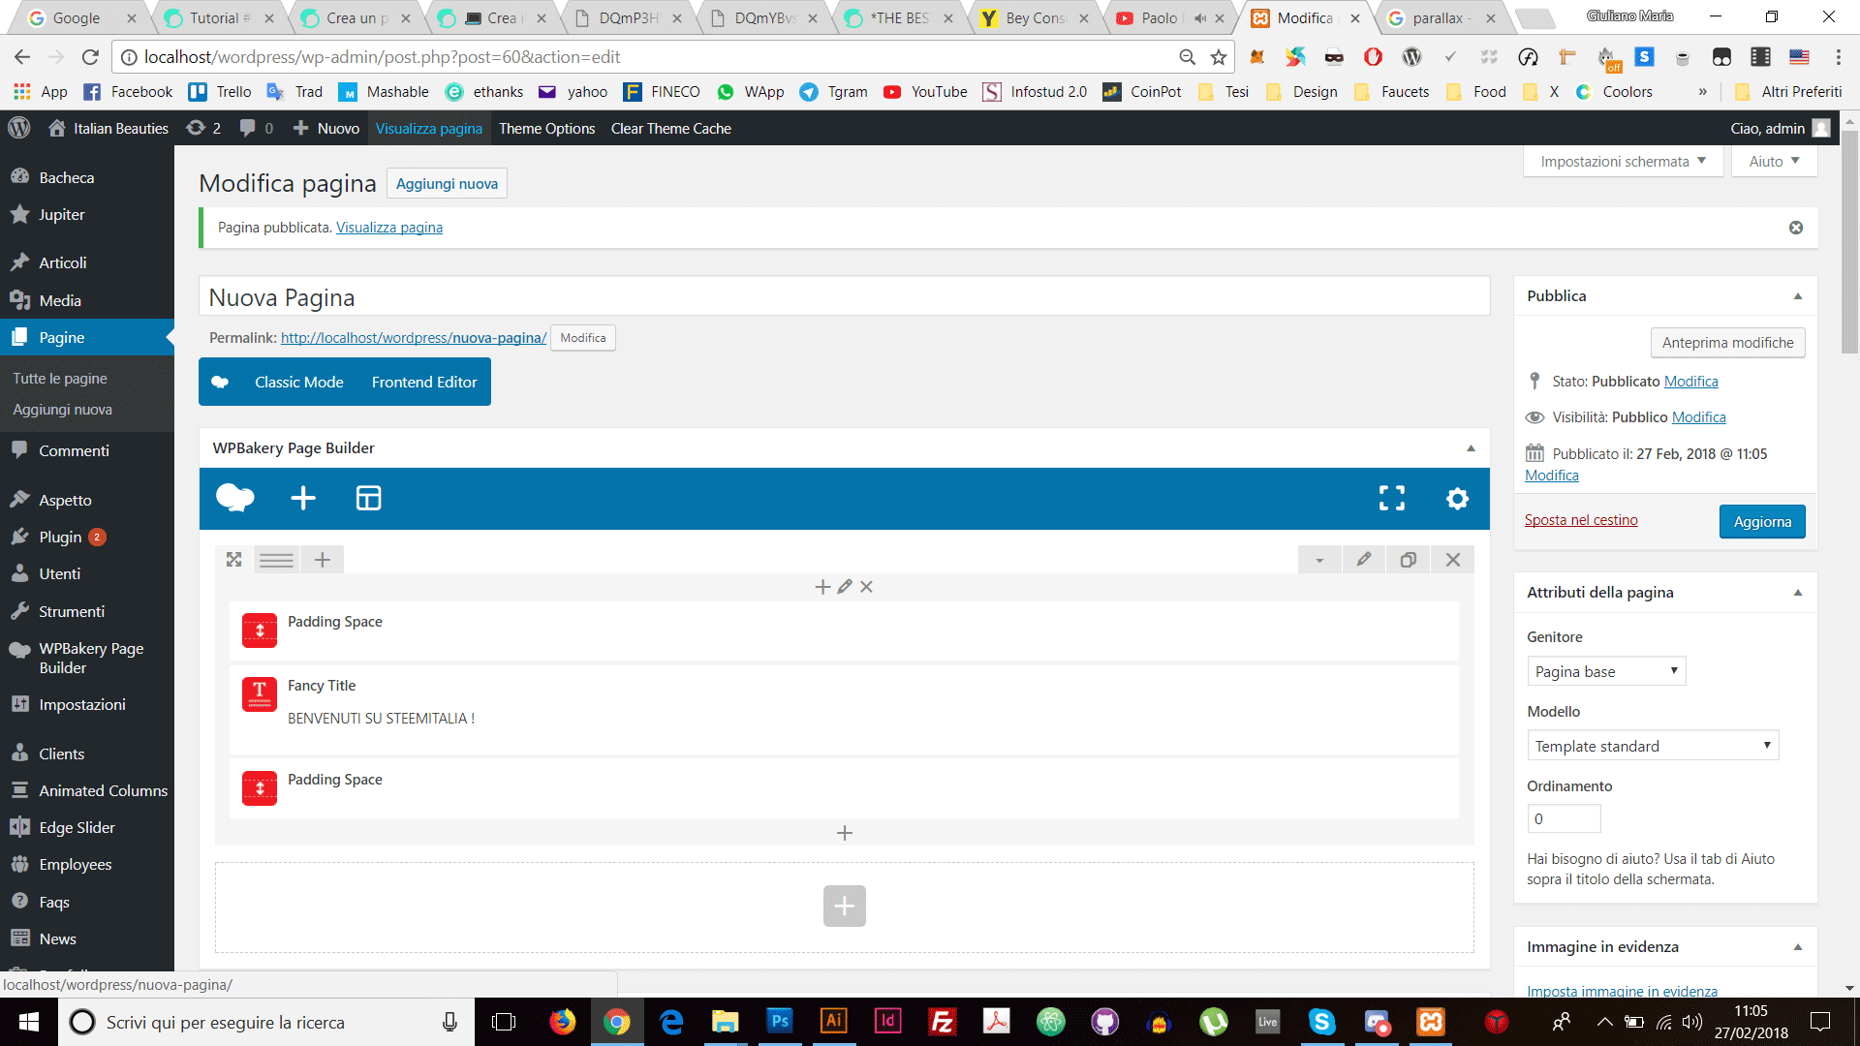Open WPBakery page settings gear
This screenshot has height=1046, width=1860.
(x=1457, y=498)
